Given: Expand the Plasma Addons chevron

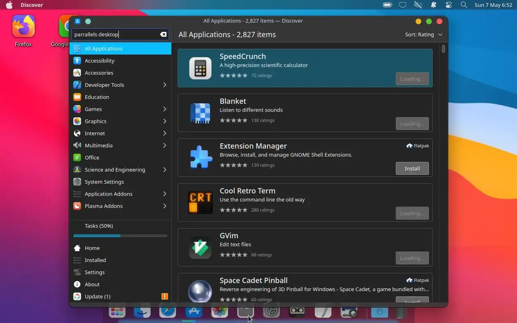Looking at the screenshot, I should pos(164,206).
